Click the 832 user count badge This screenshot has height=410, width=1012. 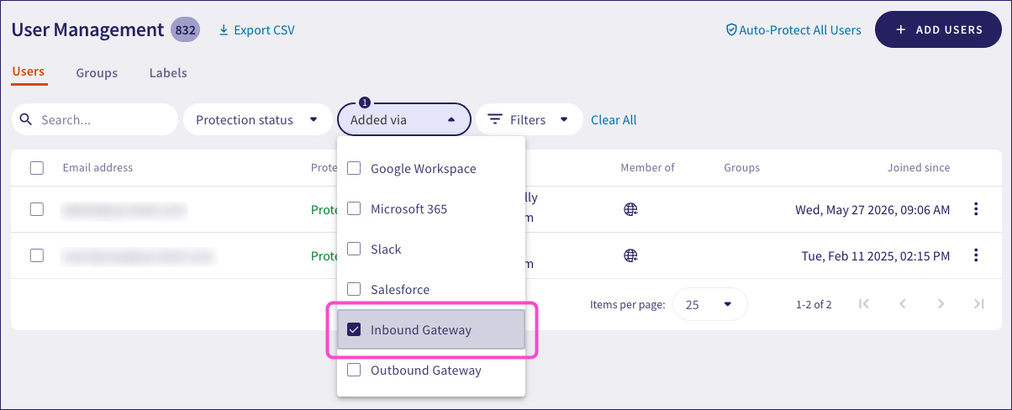(185, 30)
